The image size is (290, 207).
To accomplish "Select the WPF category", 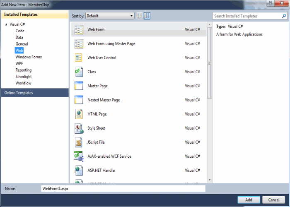I will coord(19,63).
